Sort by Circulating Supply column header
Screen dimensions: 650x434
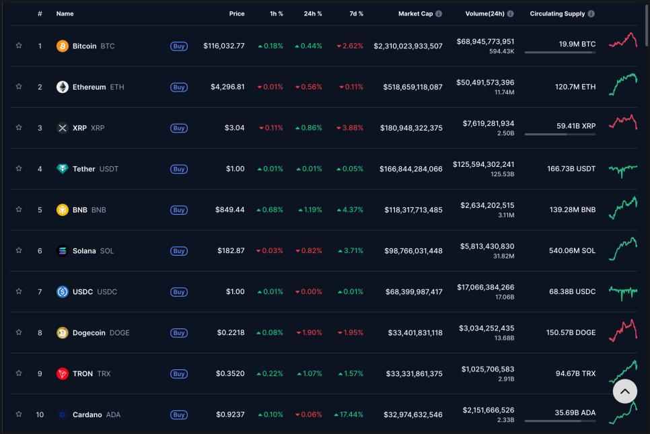click(x=557, y=13)
